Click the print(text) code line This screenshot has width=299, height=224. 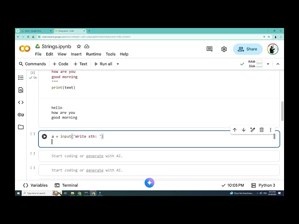coord(64,88)
